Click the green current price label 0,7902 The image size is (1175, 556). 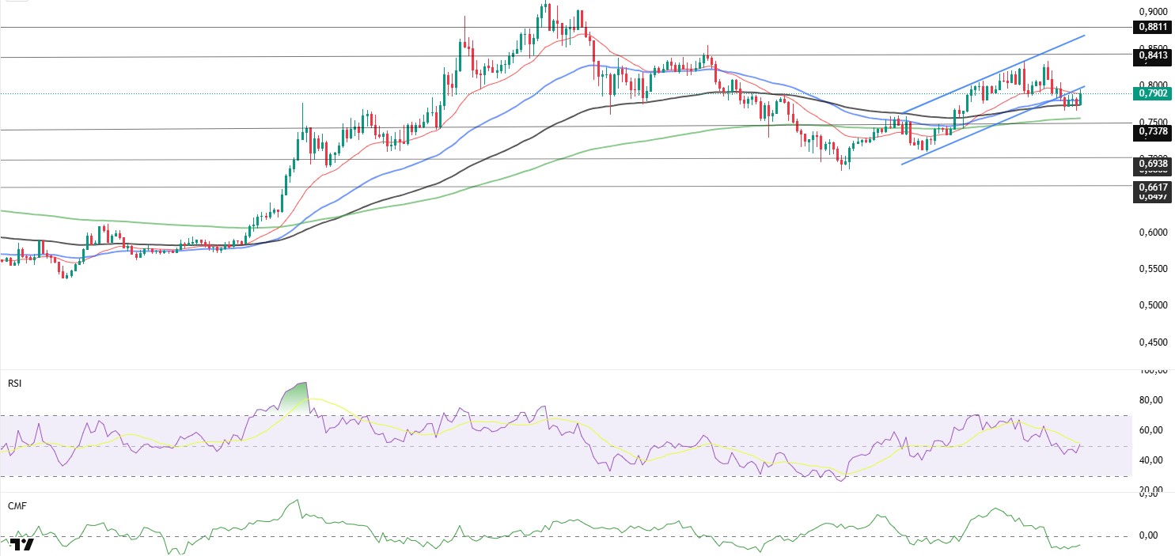pyautogui.click(x=1153, y=93)
